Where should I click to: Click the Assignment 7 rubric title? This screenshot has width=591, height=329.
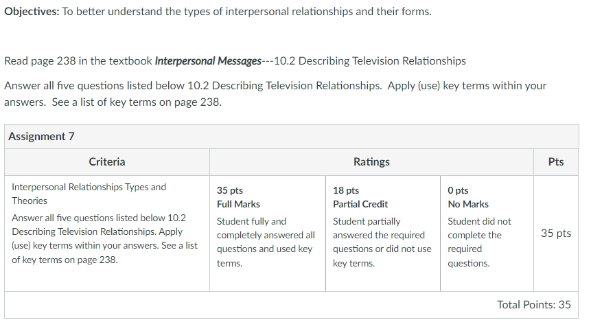tap(41, 136)
